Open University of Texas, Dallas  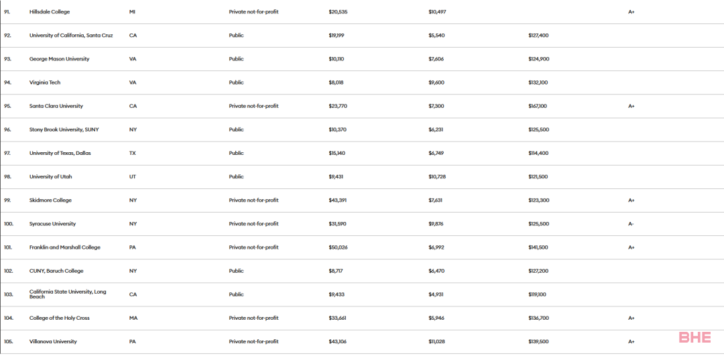[x=60, y=154]
